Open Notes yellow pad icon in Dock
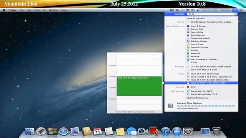This screenshot has width=246, height=138. (x=120, y=131)
